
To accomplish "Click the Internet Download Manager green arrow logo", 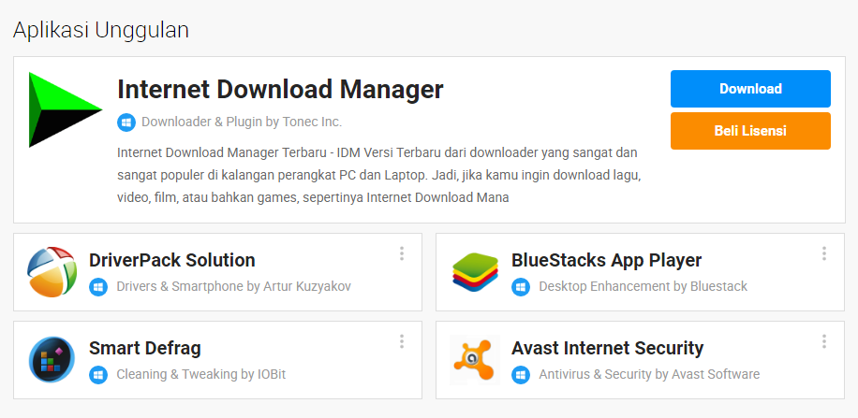I will point(66,109).
